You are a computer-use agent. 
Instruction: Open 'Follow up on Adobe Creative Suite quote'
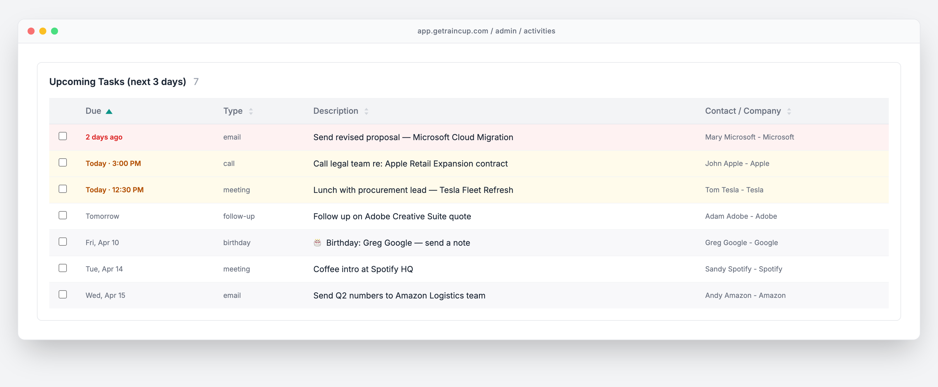tap(392, 217)
